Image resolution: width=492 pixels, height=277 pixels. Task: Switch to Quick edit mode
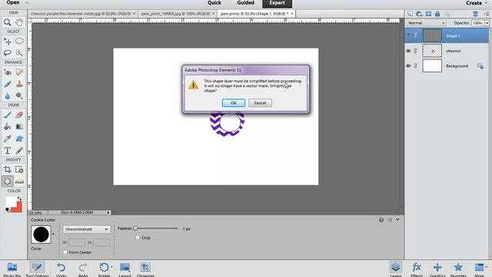pyautogui.click(x=214, y=3)
